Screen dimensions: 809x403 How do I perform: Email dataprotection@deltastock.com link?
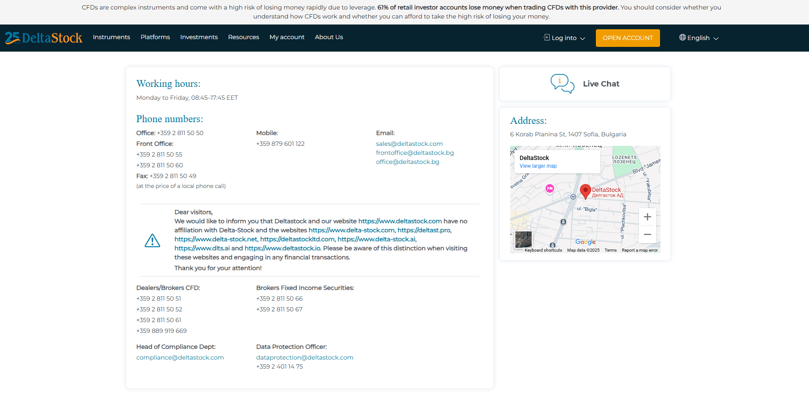click(x=305, y=357)
